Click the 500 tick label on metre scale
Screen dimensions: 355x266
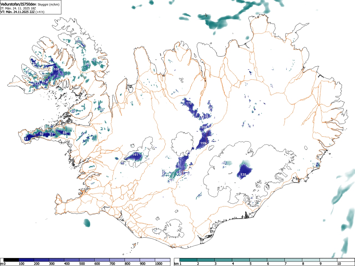point(82,264)
